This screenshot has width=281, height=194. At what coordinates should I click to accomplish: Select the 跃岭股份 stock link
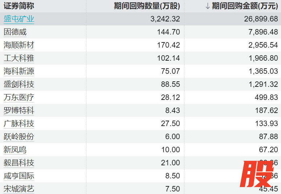[x=19, y=137]
